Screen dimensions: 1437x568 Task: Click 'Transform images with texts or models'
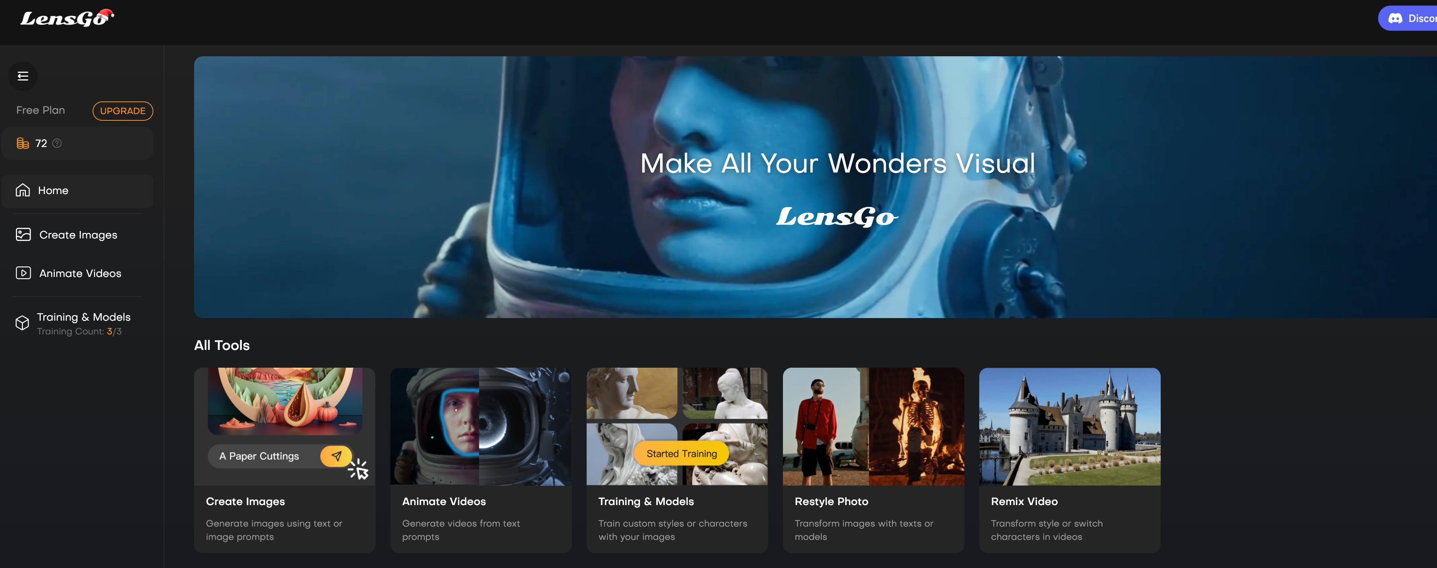864,530
